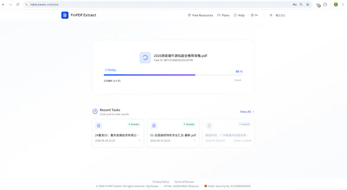Click file icon on 01-全国高校 task card
The width and height of the screenshot is (347, 190).
point(154,126)
